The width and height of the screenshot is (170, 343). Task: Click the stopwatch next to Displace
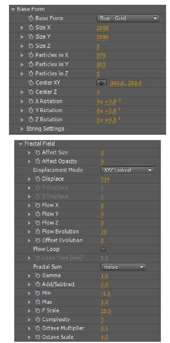pyautogui.click(x=39, y=179)
